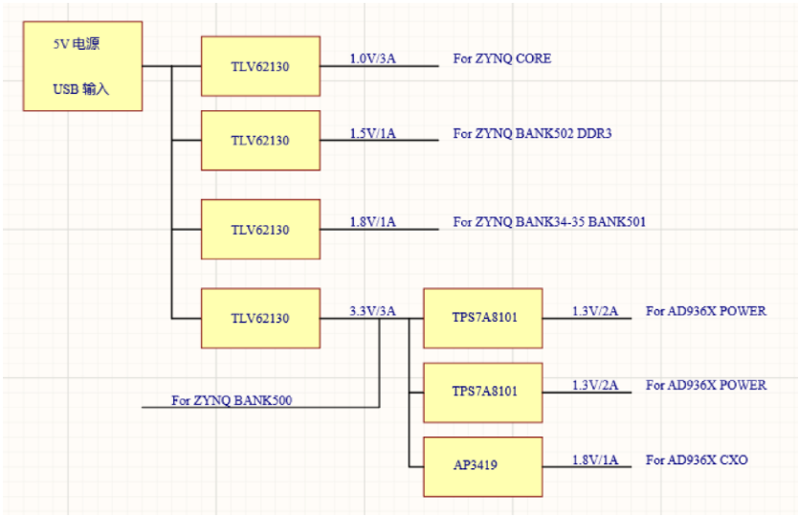Select the TLV62130 block outputting 1.8V/1A
Image resolution: width=798 pixels, height=516 pixels.
click(260, 229)
